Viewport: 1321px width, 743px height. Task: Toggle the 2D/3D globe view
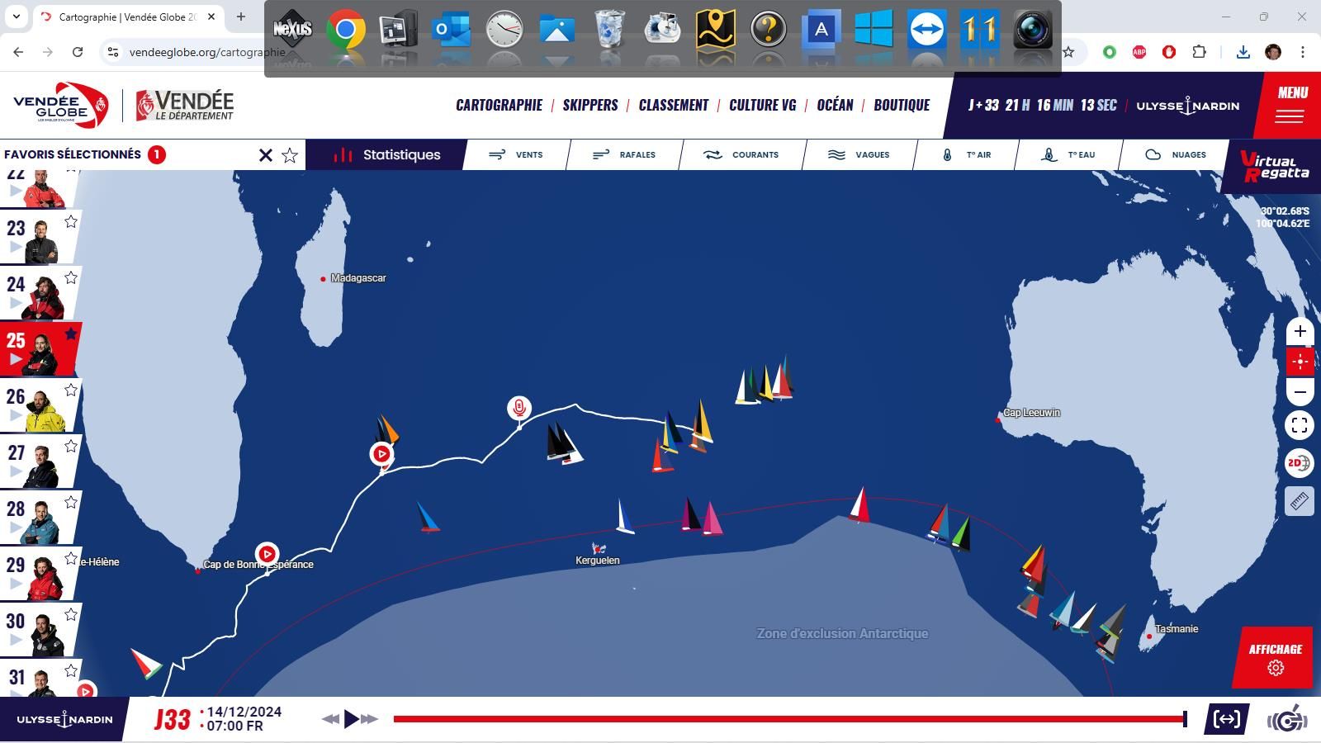pyautogui.click(x=1300, y=463)
